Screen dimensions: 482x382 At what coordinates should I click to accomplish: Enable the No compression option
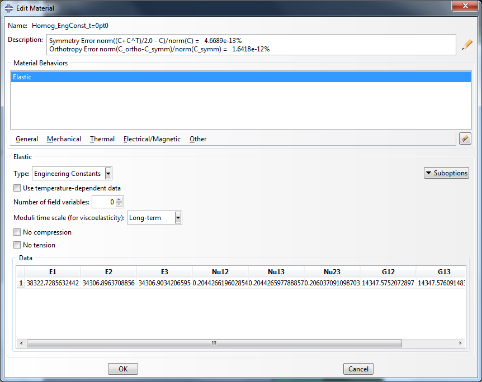(x=16, y=232)
